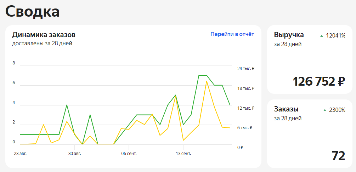Click the 'Заказы' card title
This screenshot has height=172, width=356.
286,109
